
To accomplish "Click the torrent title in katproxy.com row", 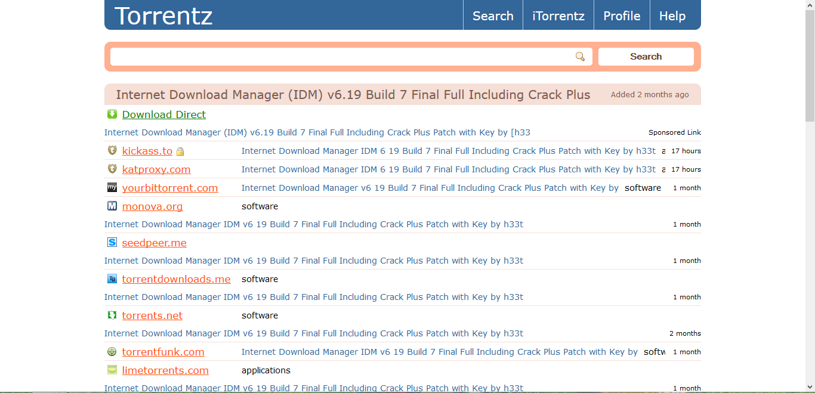I will 449,169.
